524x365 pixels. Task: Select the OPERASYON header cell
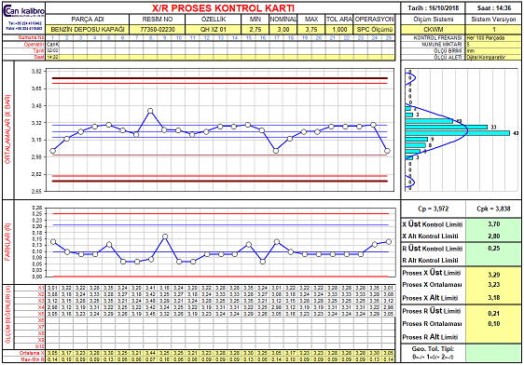[x=374, y=20]
